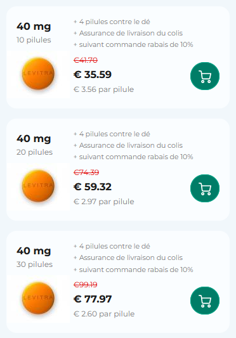Click the crossed-out €99.19 price
The width and height of the screenshot is (236, 338).
point(86,285)
